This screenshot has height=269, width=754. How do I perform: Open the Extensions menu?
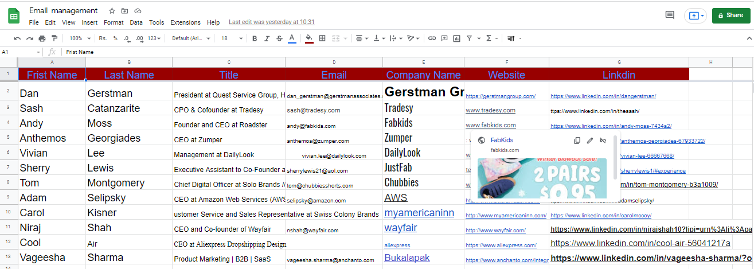click(x=185, y=22)
